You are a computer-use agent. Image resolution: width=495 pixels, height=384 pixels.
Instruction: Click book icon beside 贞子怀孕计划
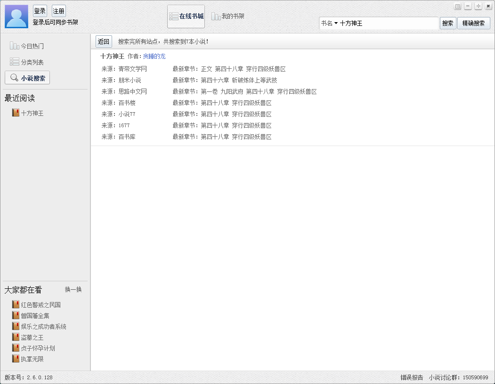coord(16,347)
